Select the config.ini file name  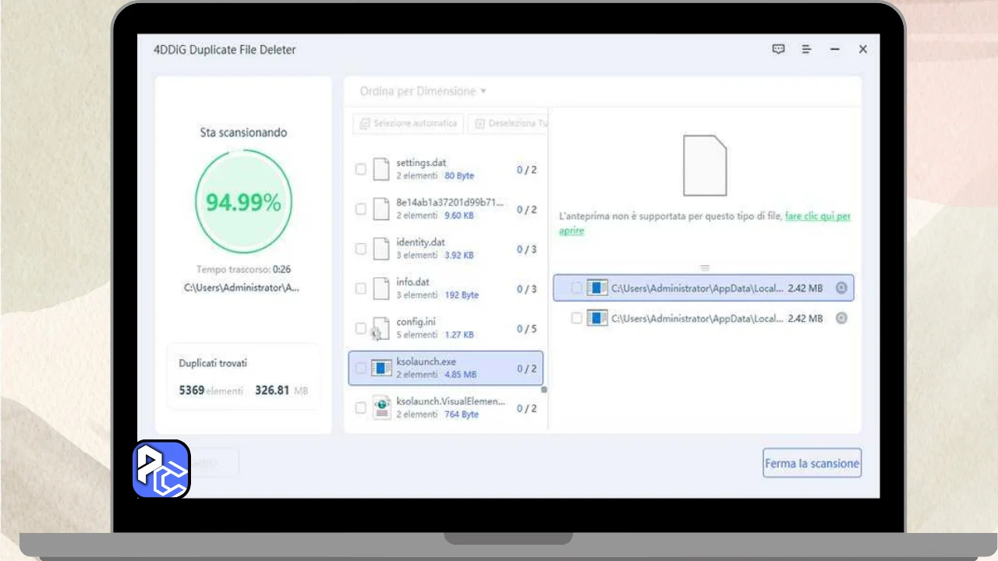[416, 322]
